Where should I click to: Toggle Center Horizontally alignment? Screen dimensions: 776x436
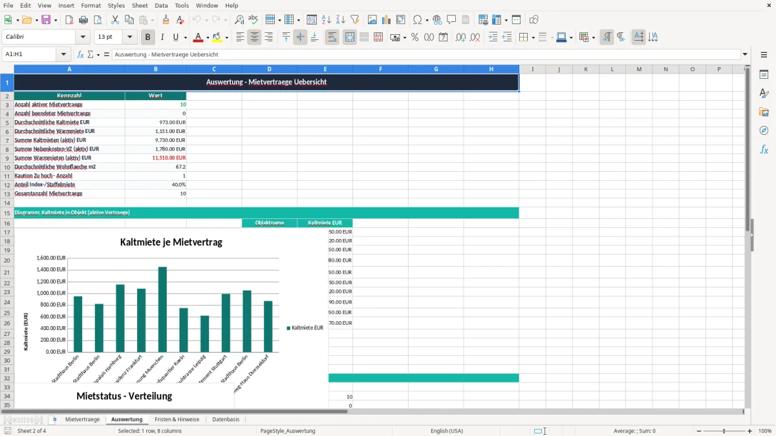click(254, 37)
